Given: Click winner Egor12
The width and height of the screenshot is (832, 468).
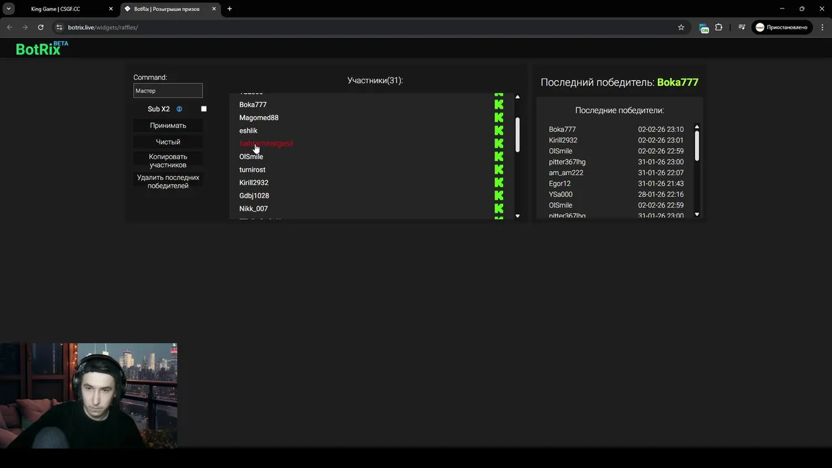Looking at the screenshot, I should pyautogui.click(x=560, y=183).
